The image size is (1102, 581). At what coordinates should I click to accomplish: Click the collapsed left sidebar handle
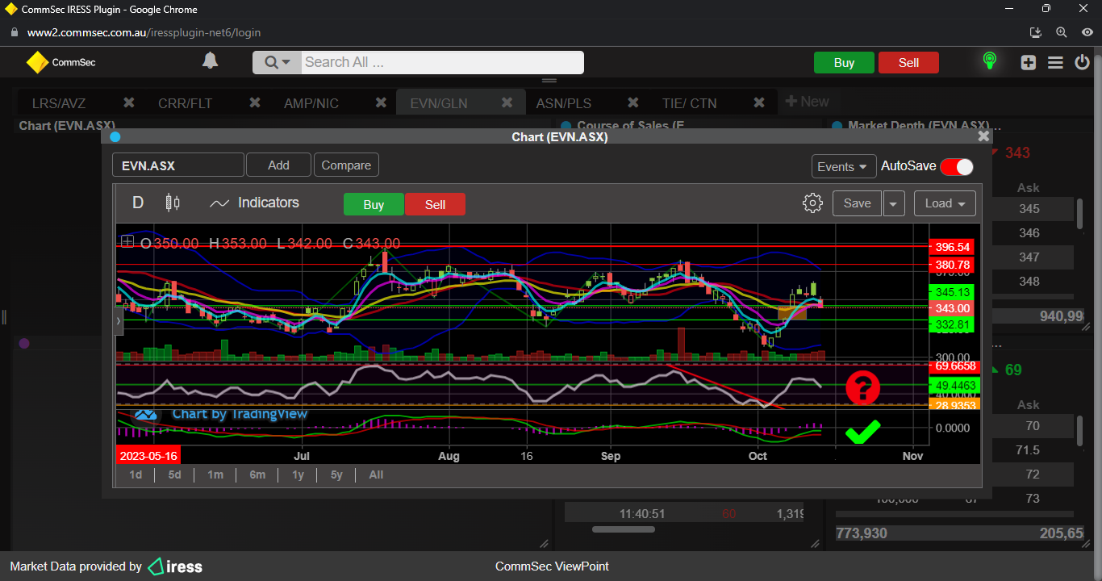click(2, 316)
